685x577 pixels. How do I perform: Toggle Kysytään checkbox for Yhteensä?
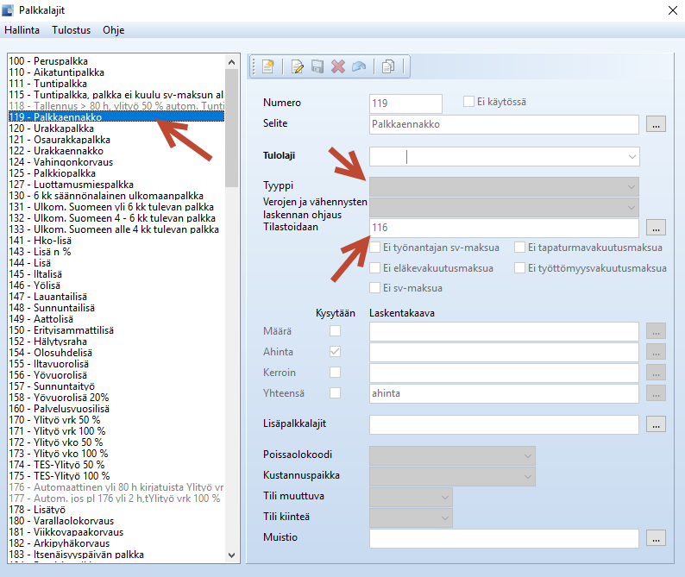pos(335,392)
